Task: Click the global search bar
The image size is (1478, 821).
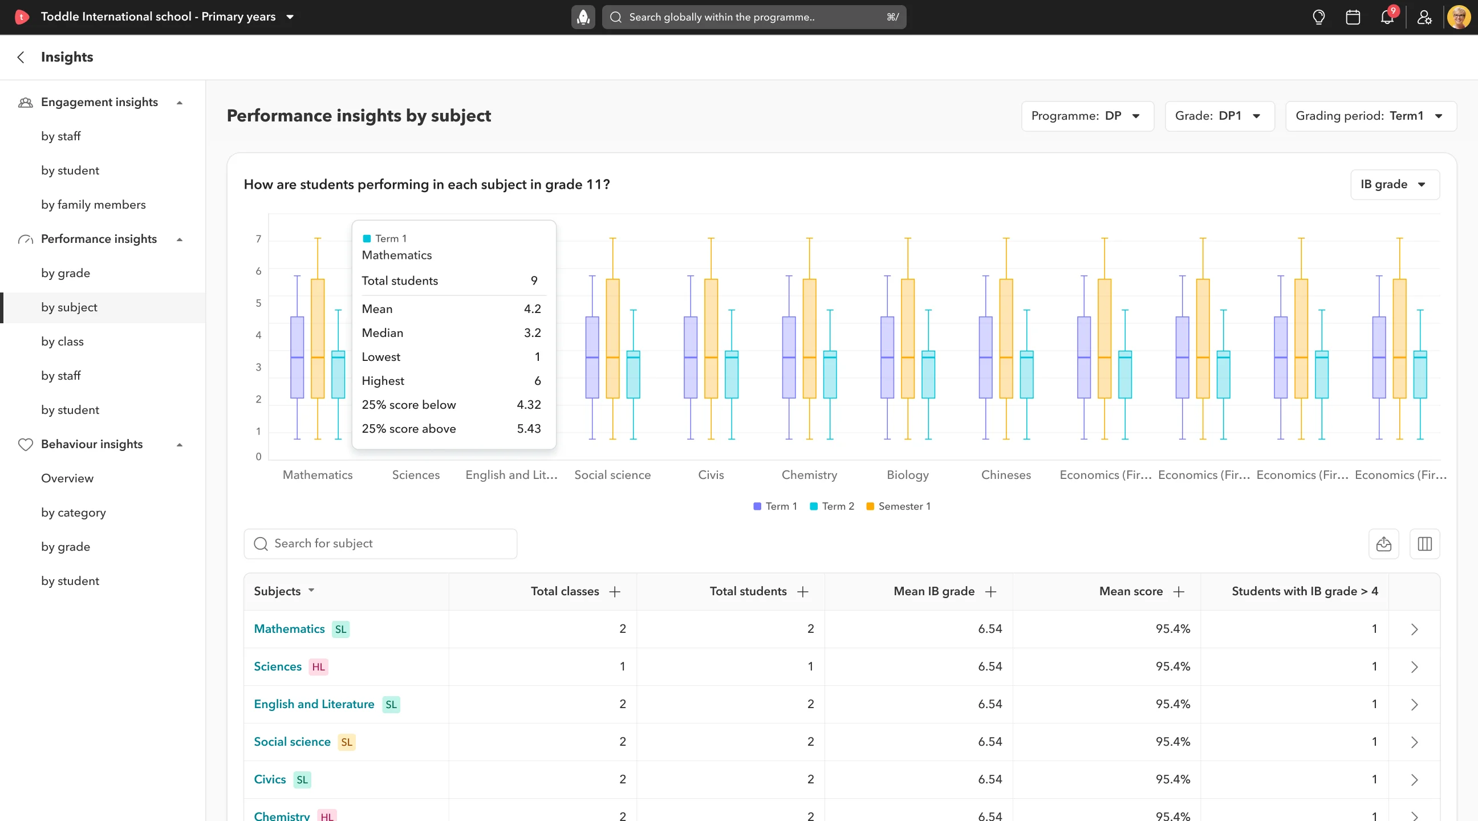Action: point(754,17)
